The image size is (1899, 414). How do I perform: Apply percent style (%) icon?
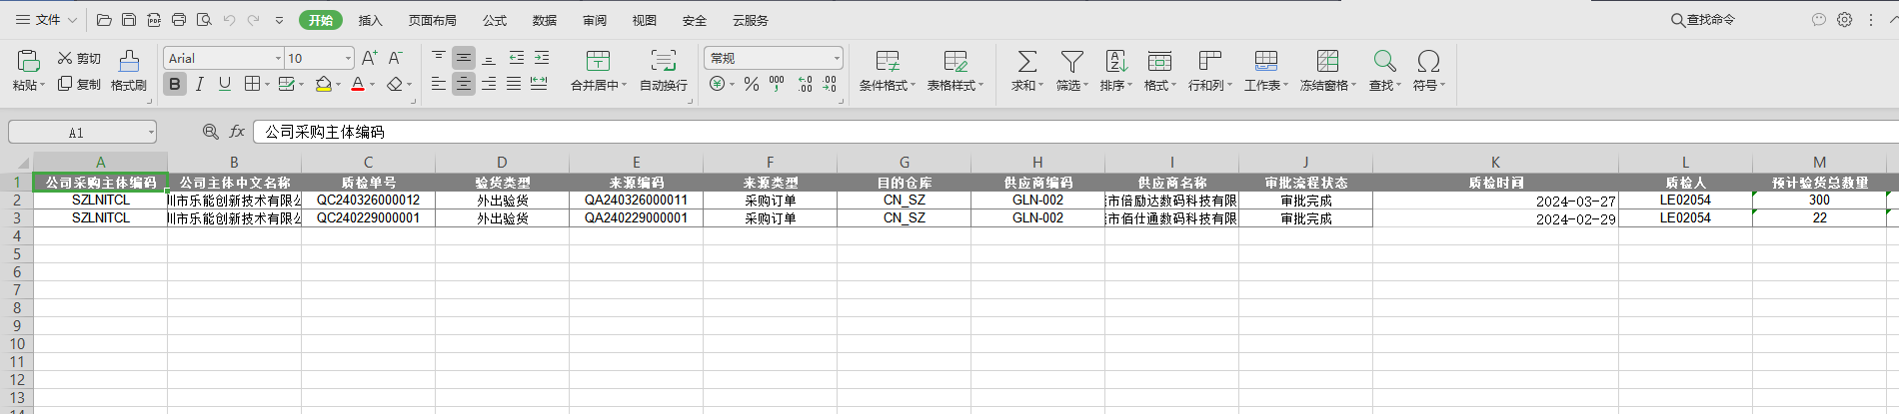752,84
